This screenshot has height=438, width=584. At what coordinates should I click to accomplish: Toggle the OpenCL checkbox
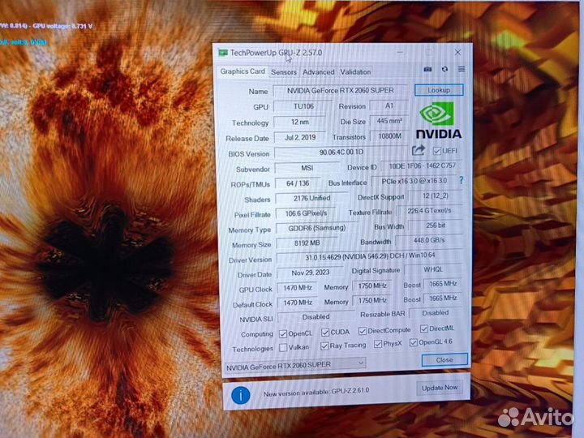tap(283, 333)
